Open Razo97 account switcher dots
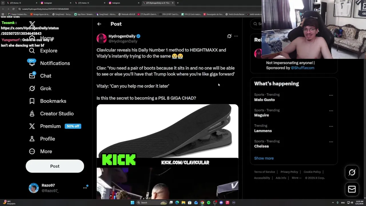This screenshot has height=206, width=366. click(85, 188)
